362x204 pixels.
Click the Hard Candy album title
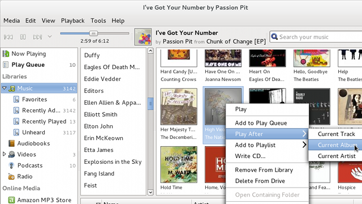pos(179,72)
